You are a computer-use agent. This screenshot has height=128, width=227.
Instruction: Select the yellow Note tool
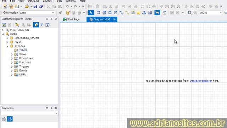[139, 13]
